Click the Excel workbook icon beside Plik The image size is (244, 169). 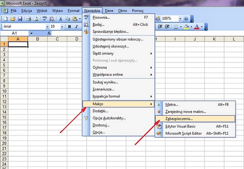point(5,11)
